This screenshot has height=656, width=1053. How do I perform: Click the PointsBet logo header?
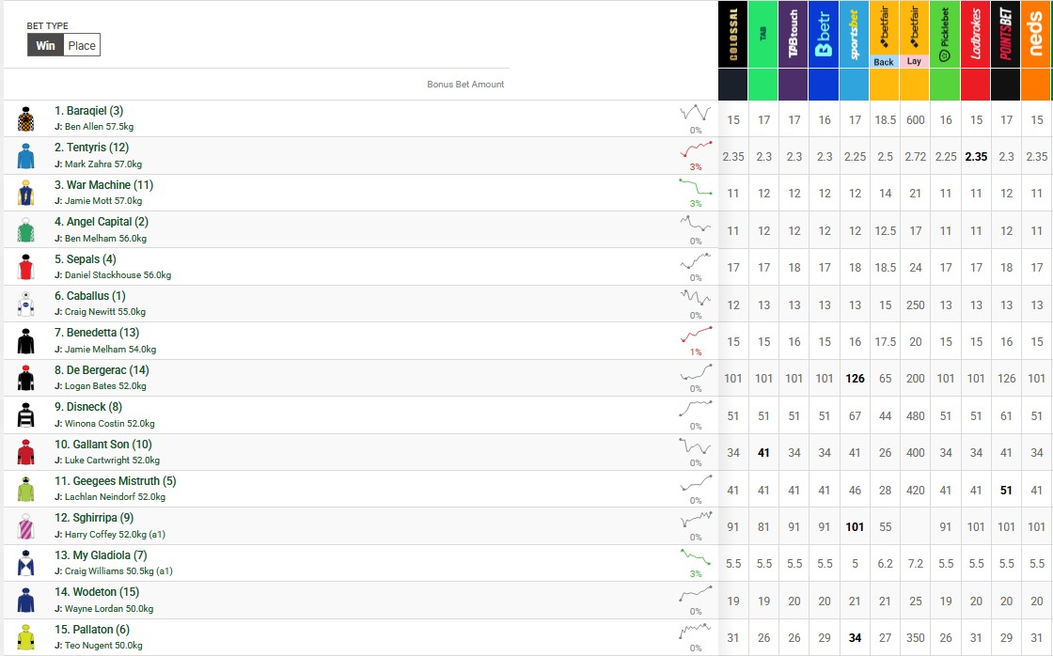coord(1005,36)
